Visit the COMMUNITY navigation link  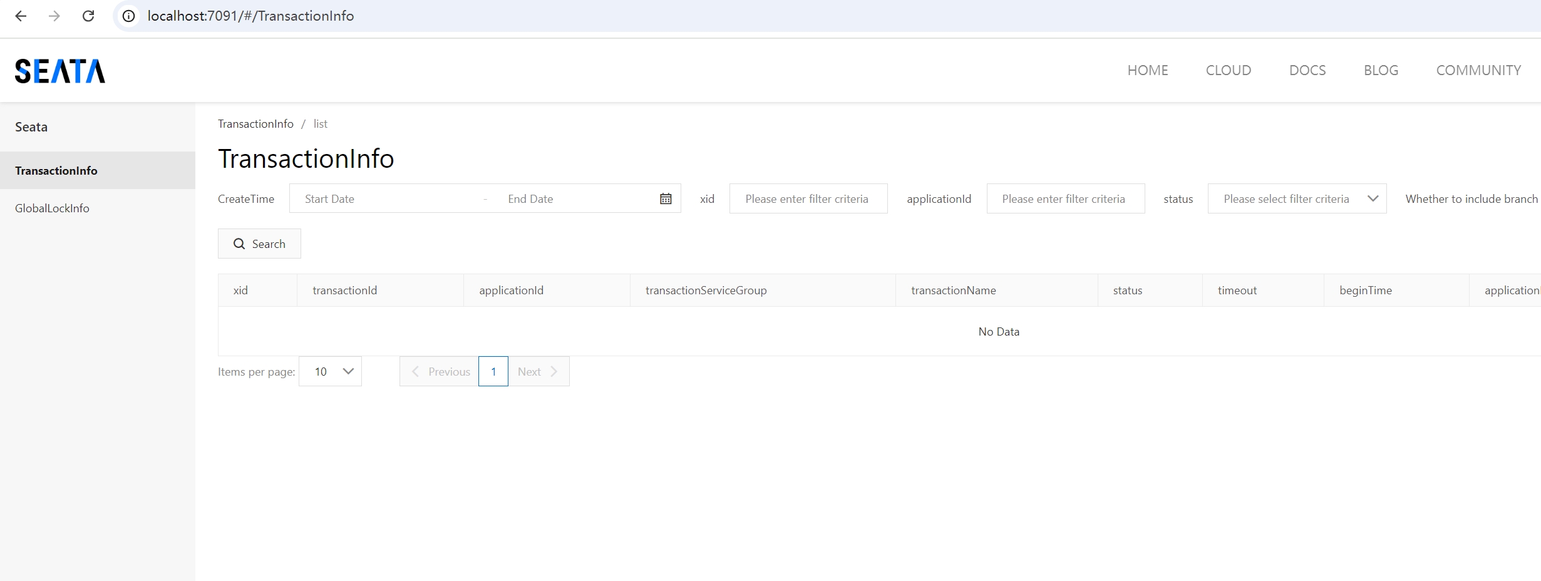1478,70
